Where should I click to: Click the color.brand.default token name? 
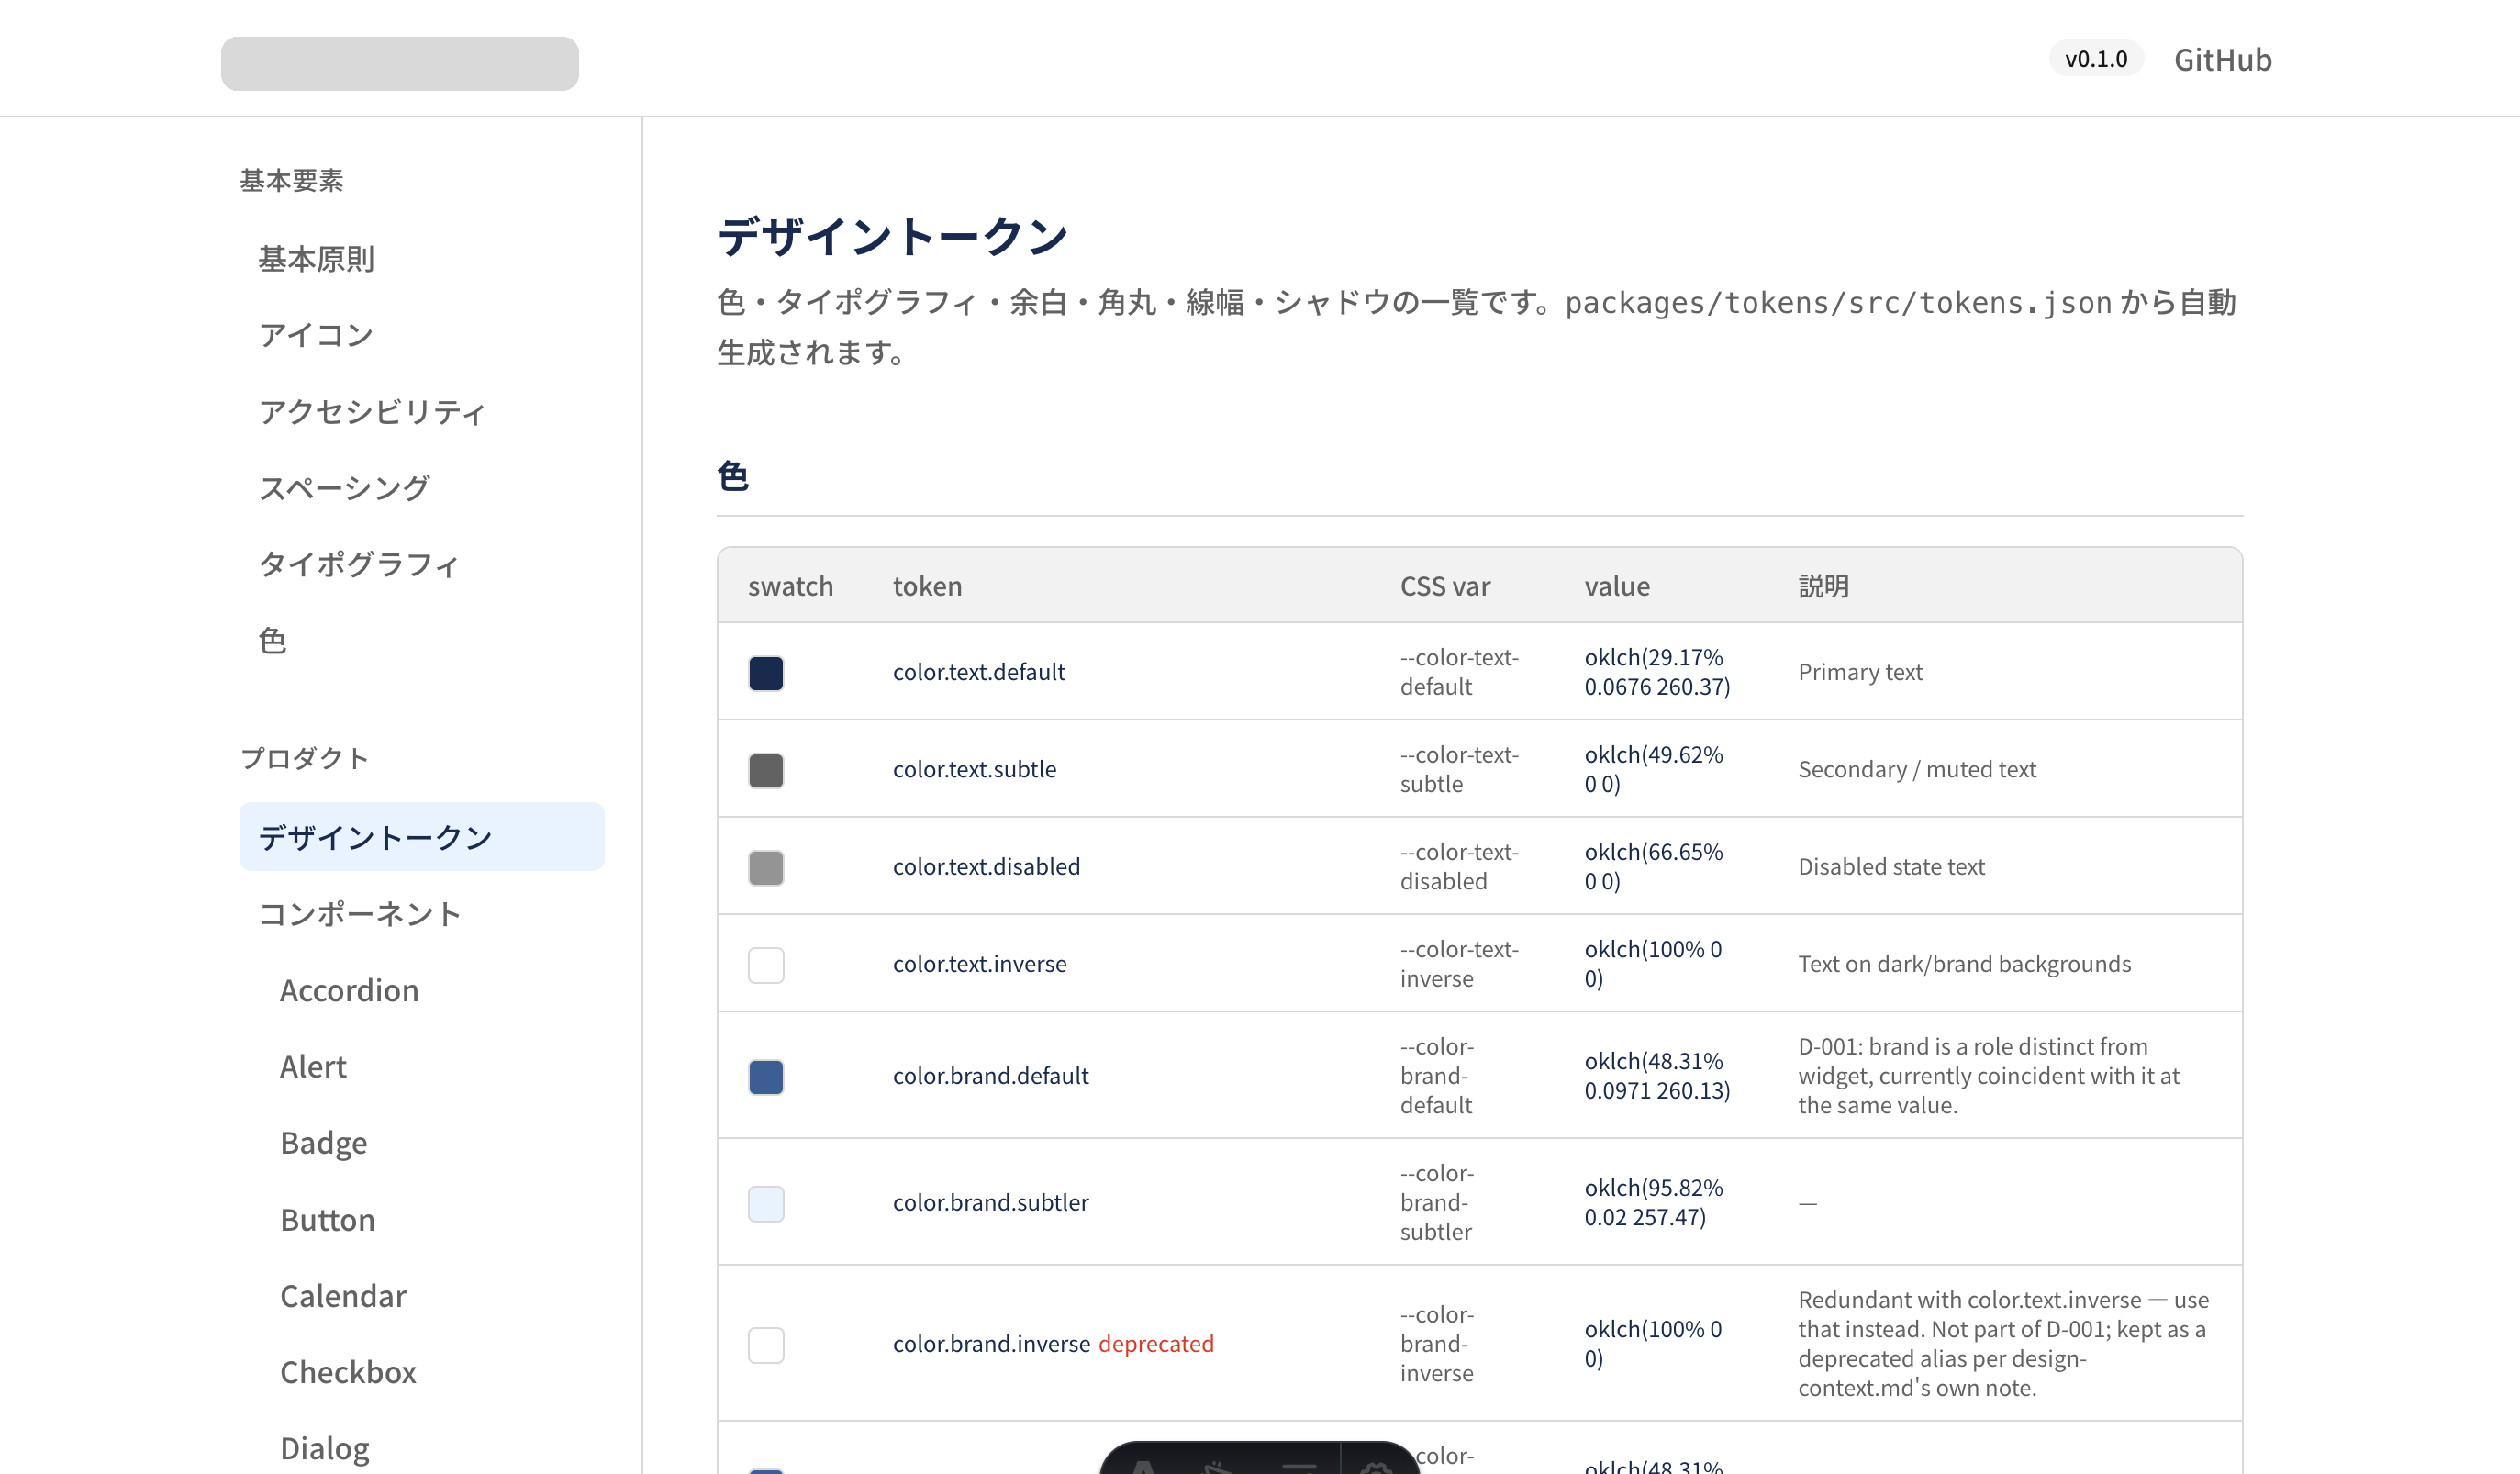coord(990,1075)
